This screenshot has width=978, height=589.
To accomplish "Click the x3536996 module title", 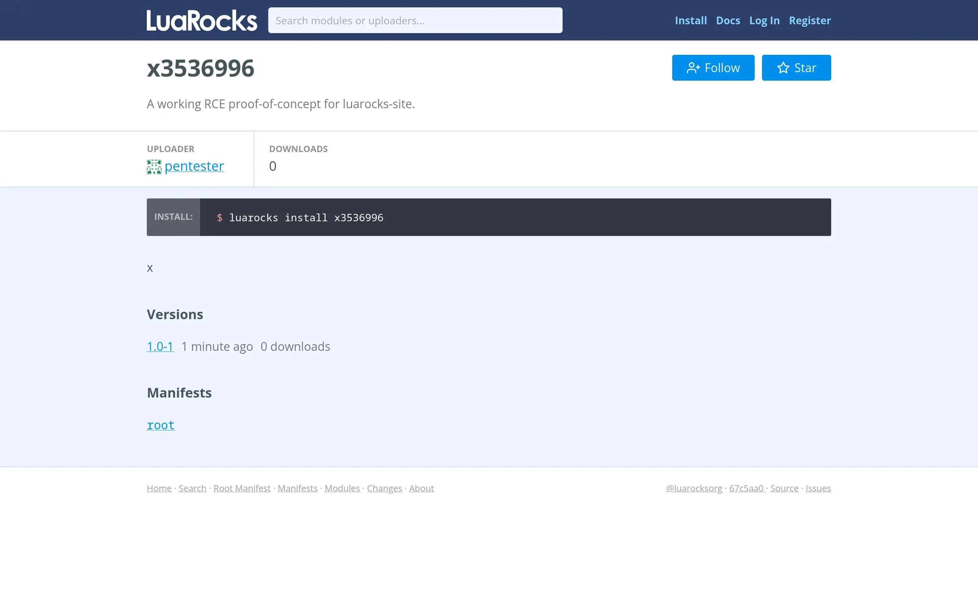I will 200,68.
